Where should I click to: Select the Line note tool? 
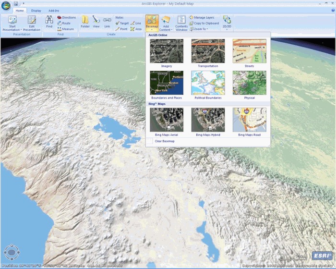click(x=136, y=23)
